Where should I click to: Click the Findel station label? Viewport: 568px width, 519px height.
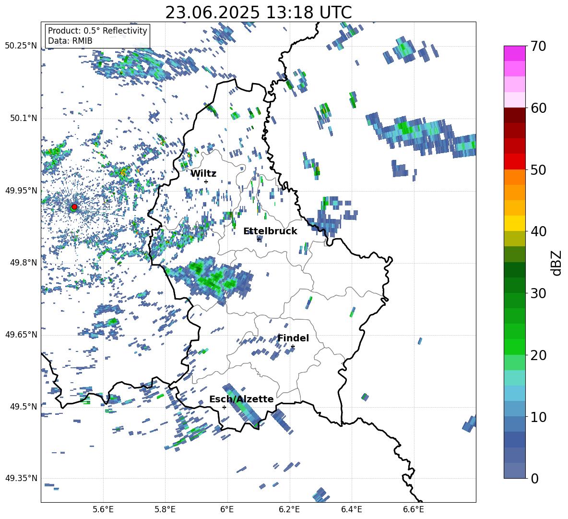click(x=293, y=338)
